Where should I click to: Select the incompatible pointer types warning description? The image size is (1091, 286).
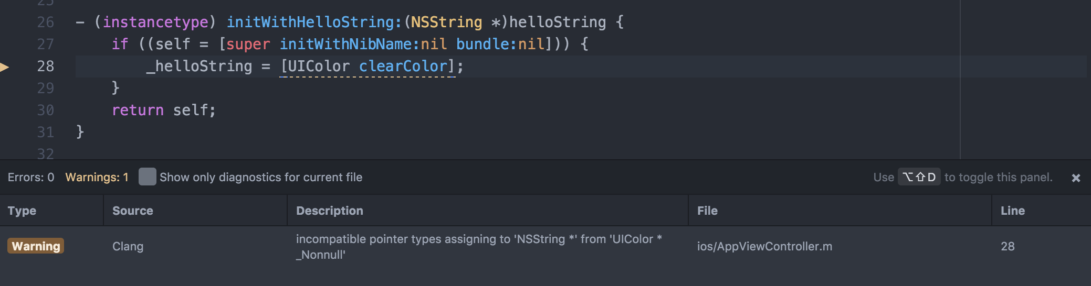pos(479,247)
